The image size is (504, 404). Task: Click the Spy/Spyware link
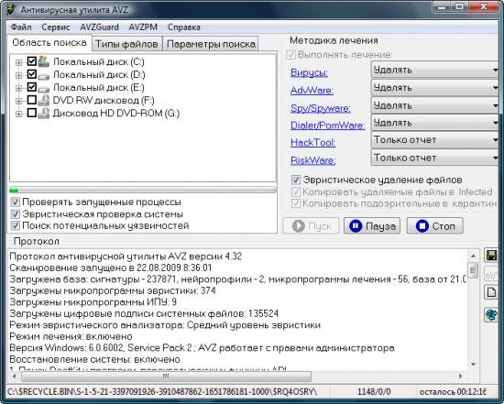pos(321,108)
